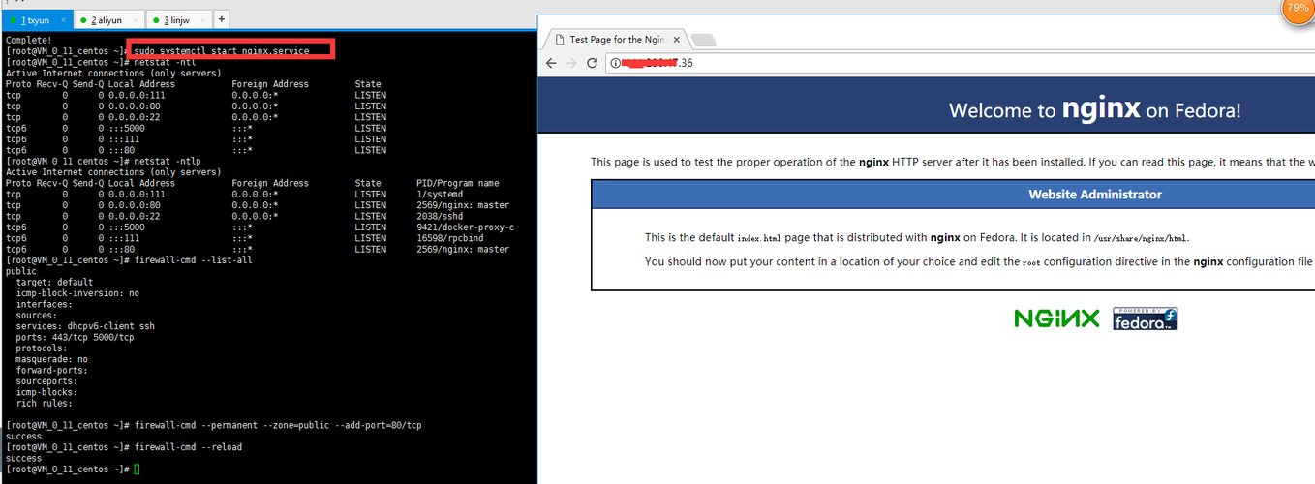Image resolution: width=1315 pixels, height=484 pixels.
Task: Add a new terminal session tab
Action: [221, 19]
